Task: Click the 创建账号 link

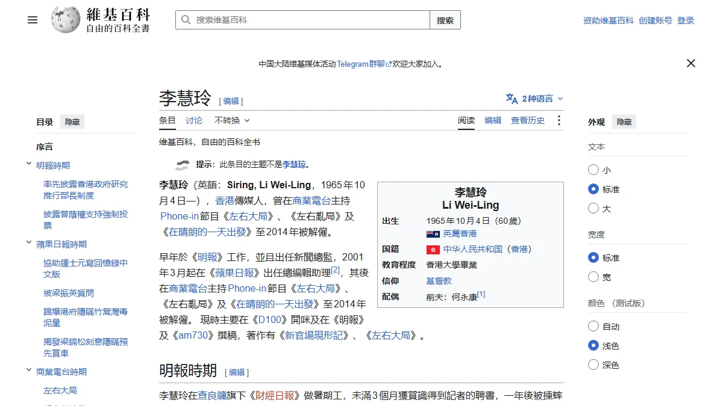Action: 656,20
